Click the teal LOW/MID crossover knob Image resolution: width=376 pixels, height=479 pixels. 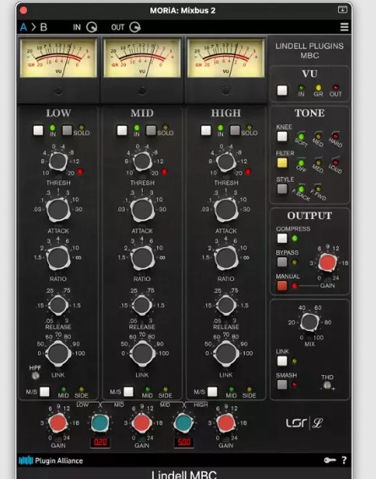[x=100, y=423]
